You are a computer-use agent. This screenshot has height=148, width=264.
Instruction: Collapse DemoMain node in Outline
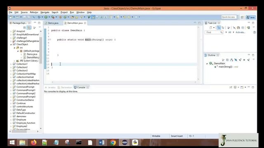tap(207, 64)
